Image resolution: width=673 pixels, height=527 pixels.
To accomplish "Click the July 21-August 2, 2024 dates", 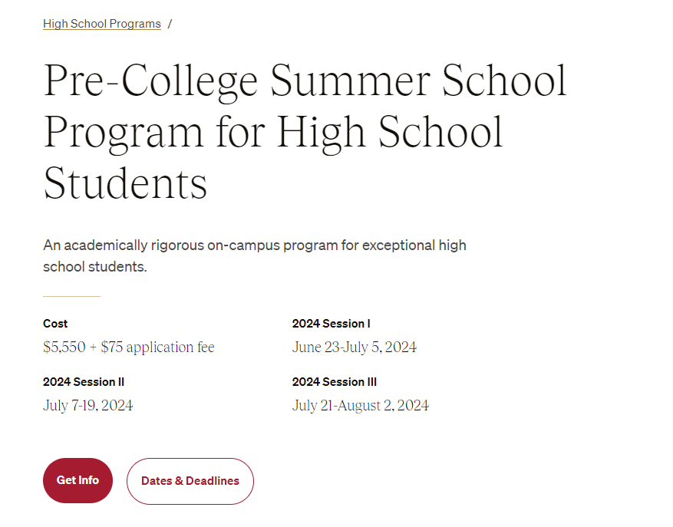I will pos(360,405).
